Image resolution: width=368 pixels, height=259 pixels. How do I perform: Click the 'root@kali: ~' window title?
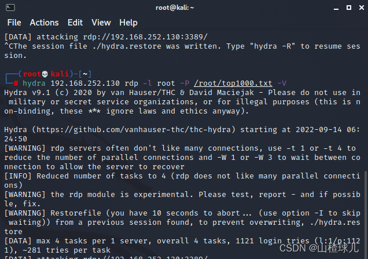click(175, 8)
